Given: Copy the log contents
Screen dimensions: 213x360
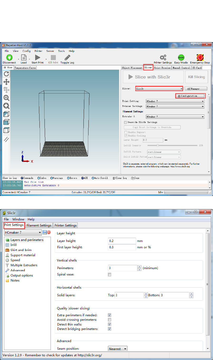Looking at the screenshot, I should (135, 178).
